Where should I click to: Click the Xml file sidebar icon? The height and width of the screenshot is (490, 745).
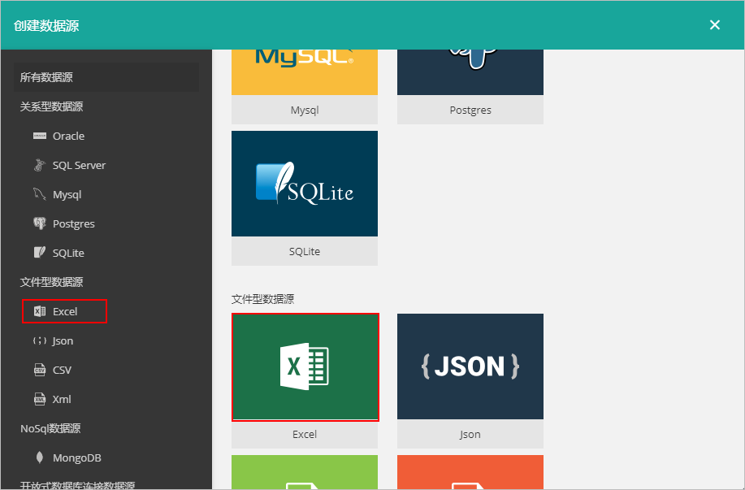click(40, 399)
